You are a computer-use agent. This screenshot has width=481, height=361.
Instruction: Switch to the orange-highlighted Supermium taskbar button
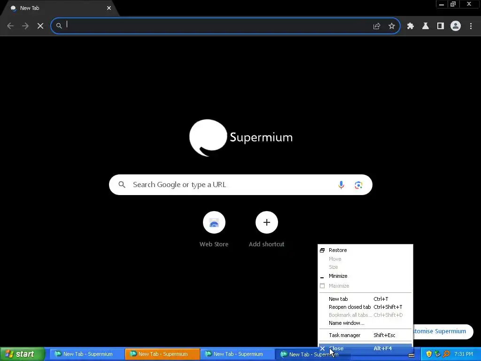coord(162,354)
